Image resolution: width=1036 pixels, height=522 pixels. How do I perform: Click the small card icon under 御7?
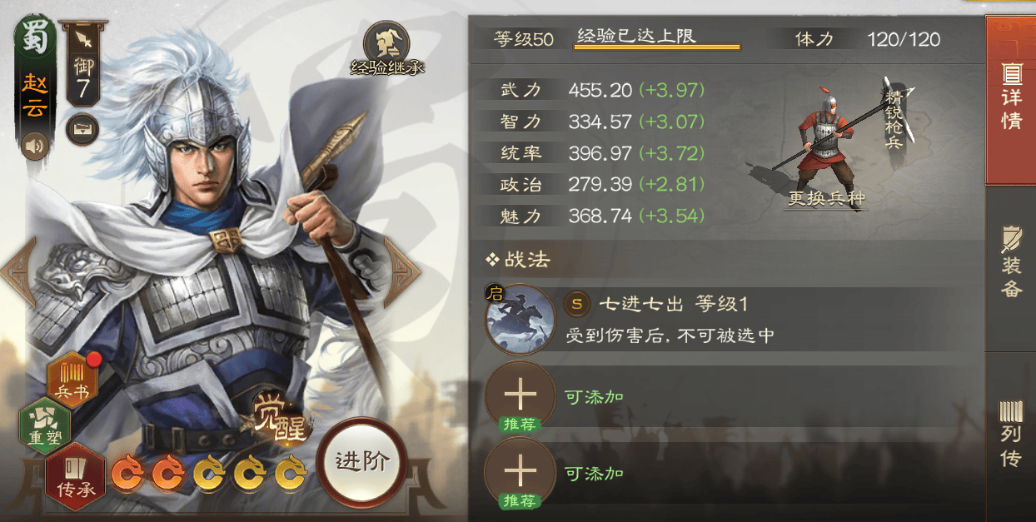pyautogui.click(x=82, y=128)
